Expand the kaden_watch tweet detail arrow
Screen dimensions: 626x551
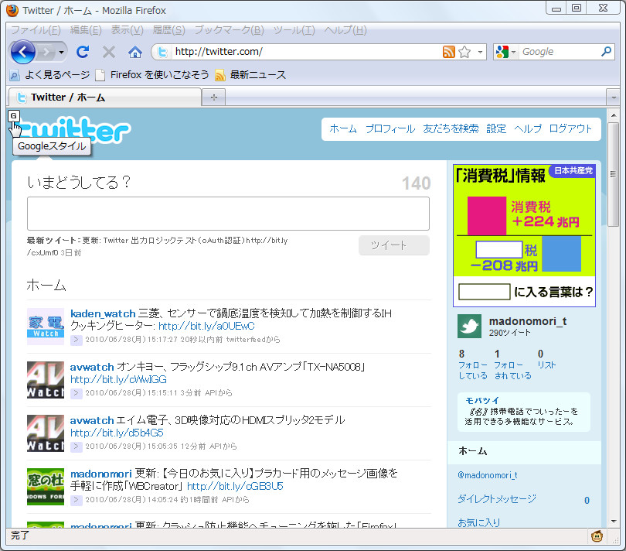click(75, 338)
